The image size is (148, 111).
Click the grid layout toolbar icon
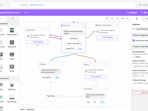(112, 18)
